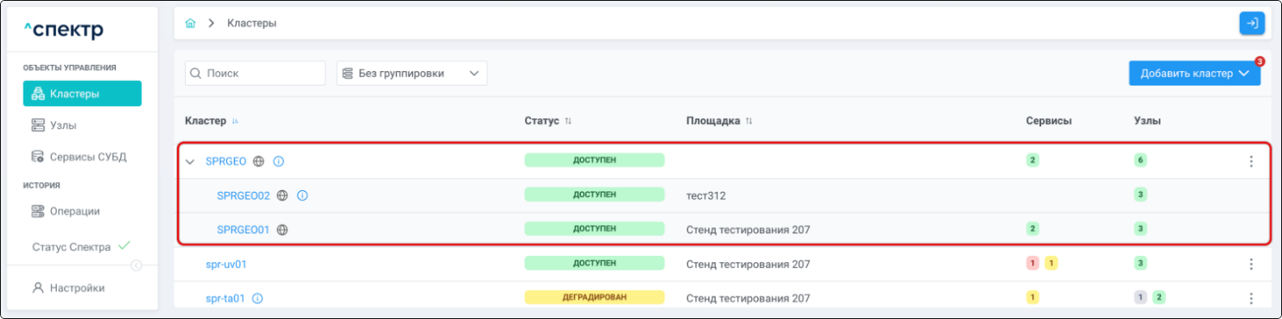Click the nodes badge 3 in SPRGEO02 row
Image resolution: width=1282 pixels, height=319 pixels.
(x=1140, y=194)
